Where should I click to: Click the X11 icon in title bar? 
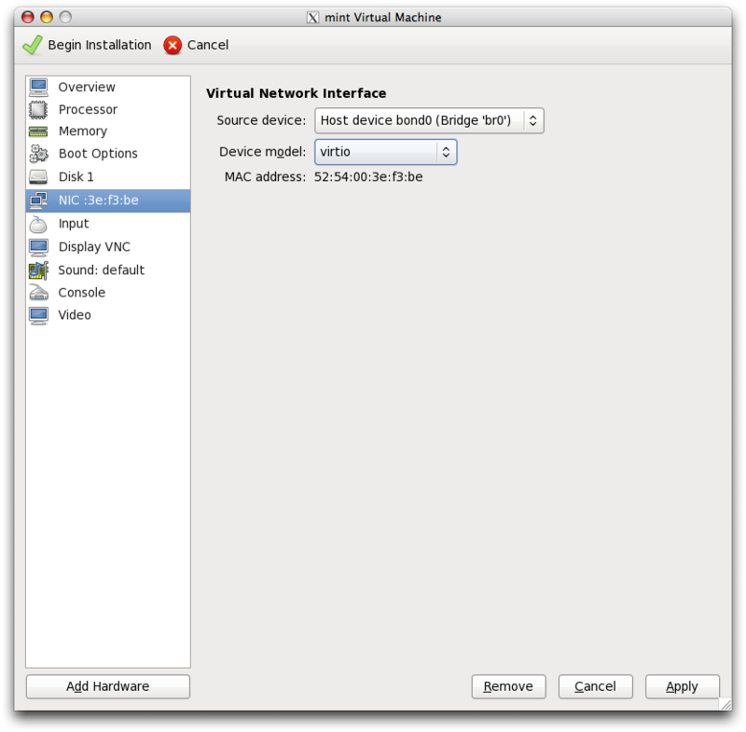pyautogui.click(x=312, y=18)
